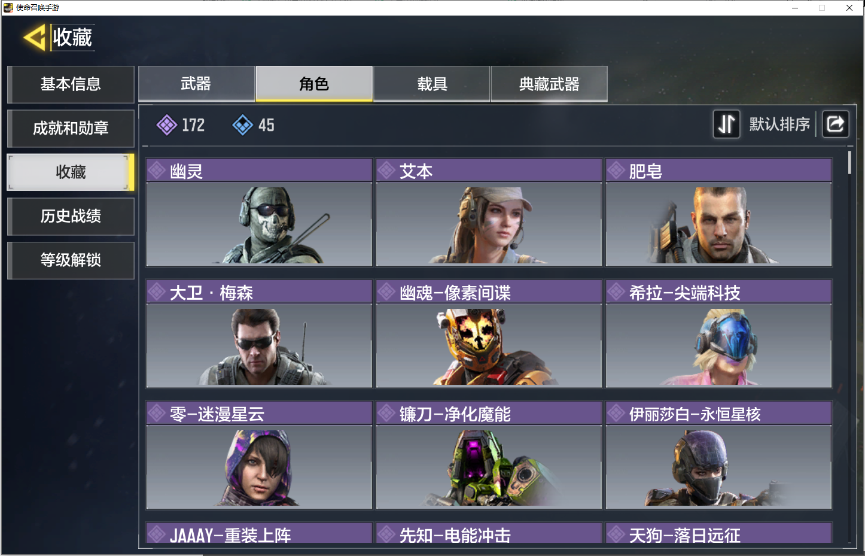Click the sort order arrows icon
Image resolution: width=865 pixels, height=556 pixels.
click(x=726, y=124)
